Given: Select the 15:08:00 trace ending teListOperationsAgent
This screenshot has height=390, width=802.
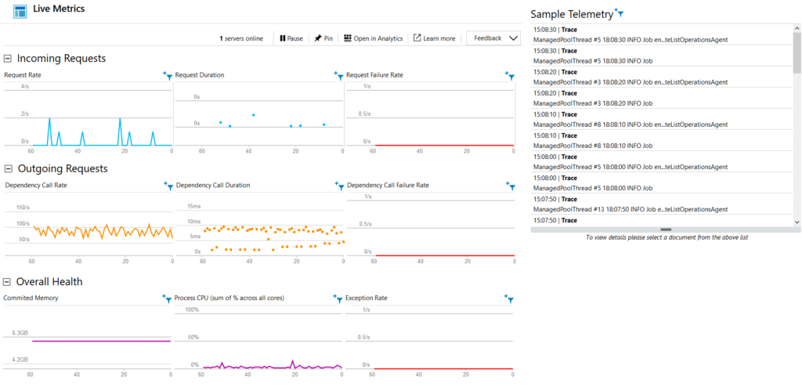Looking at the screenshot, I should click(662, 161).
